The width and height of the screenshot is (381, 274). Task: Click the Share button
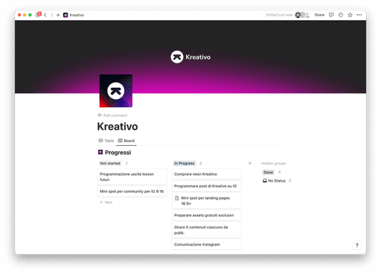click(x=319, y=15)
